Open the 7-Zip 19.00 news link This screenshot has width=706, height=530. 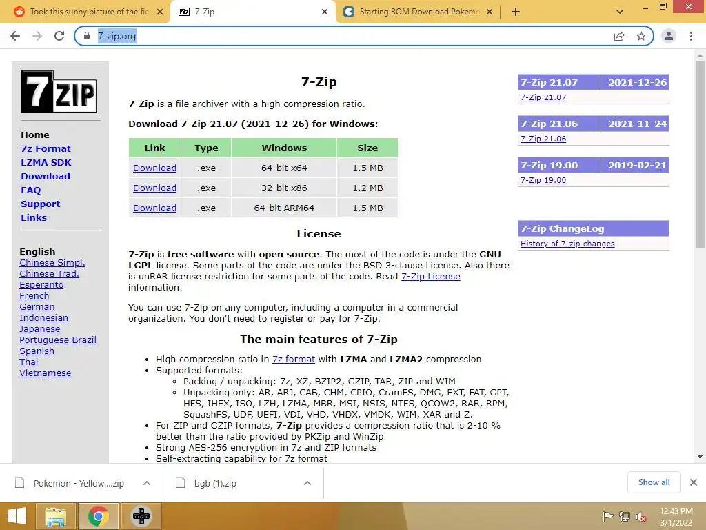pos(543,180)
